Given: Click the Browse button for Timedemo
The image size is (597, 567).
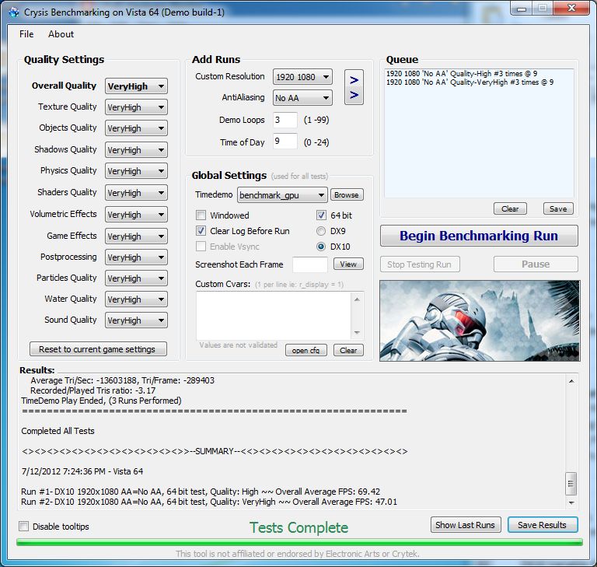Looking at the screenshot, I should (x=347, y=194).
